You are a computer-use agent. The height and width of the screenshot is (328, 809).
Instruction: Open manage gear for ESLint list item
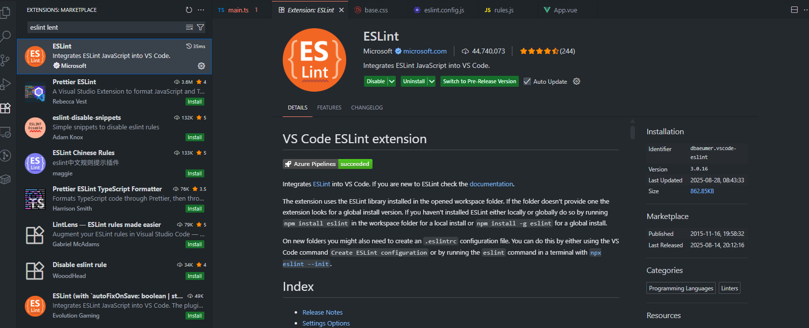[x=201, y=66]
